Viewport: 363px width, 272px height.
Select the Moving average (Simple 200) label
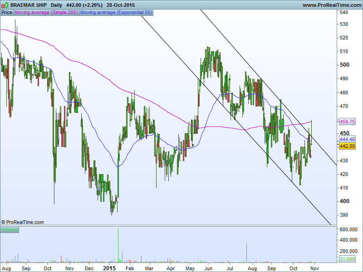click(x=46, y=12)
